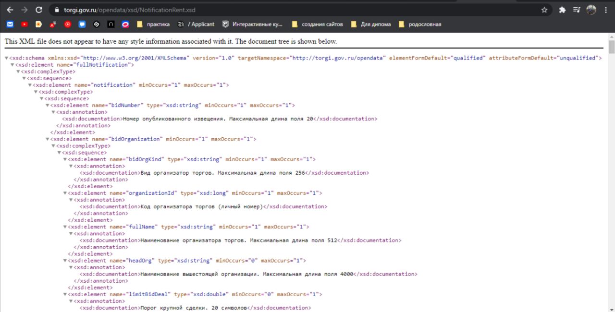Open the media control icon
This screenshot has width=615, height=312.
[577, 10]
